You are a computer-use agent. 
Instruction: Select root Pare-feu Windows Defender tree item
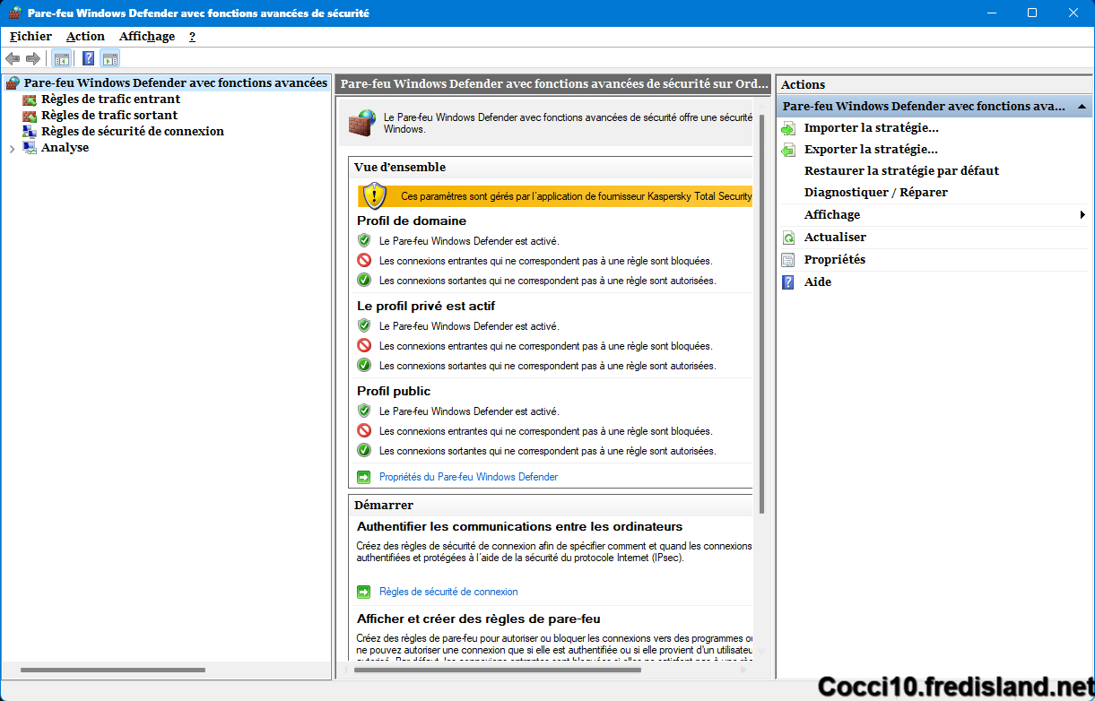click(175, 83)
